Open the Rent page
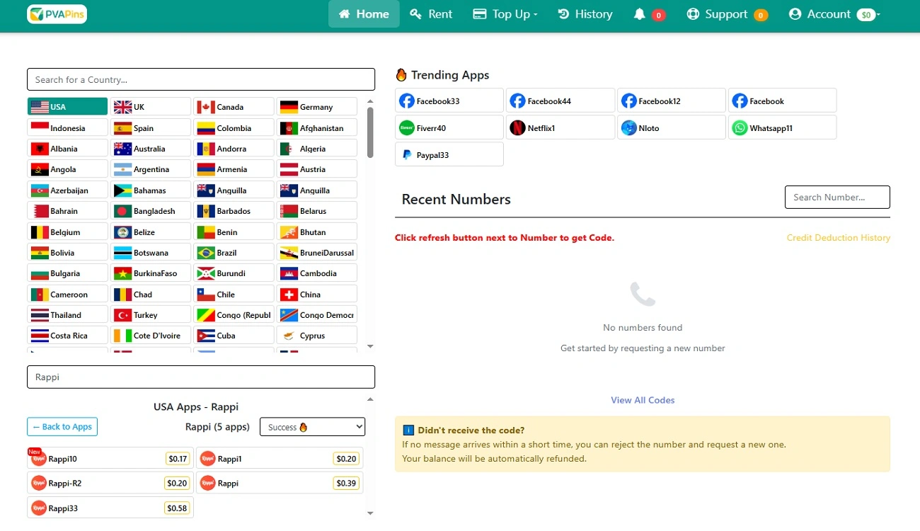Viewport: 920px width, 531px height. click(x=431, y=14)
